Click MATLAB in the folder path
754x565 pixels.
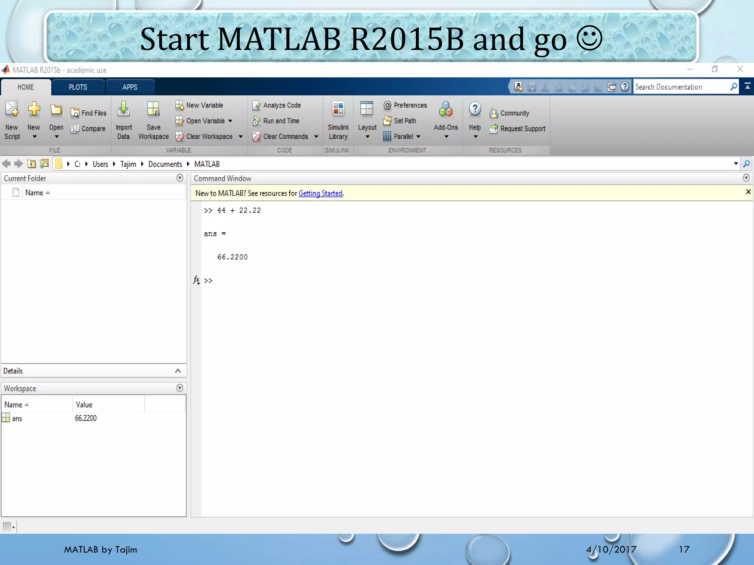pyautogui.click(x=207, y=164)
